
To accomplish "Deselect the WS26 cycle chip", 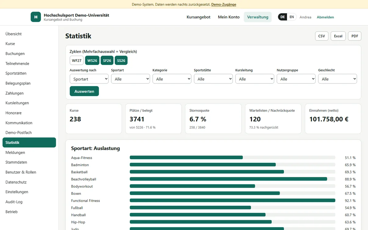I will [x=92, y=60].
